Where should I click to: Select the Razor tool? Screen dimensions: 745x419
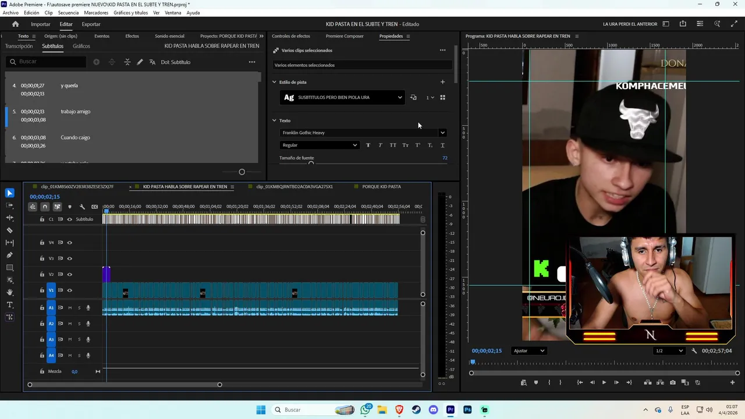(10, 230)
